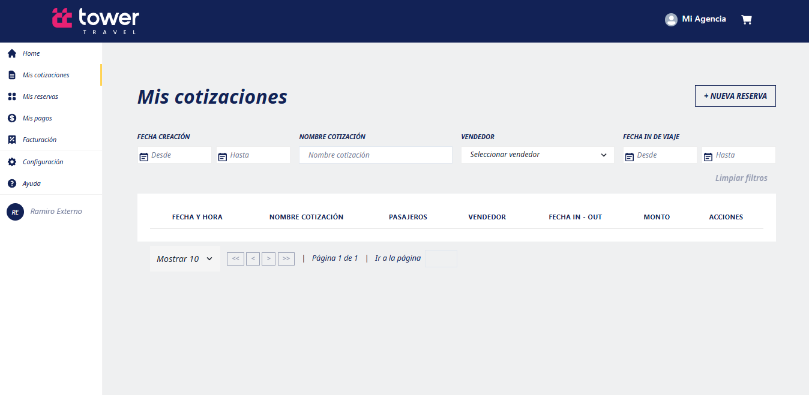Screen dimensions: 809x395
Task: Click the Ayuda question mark icon
Action: coord(11,183)
